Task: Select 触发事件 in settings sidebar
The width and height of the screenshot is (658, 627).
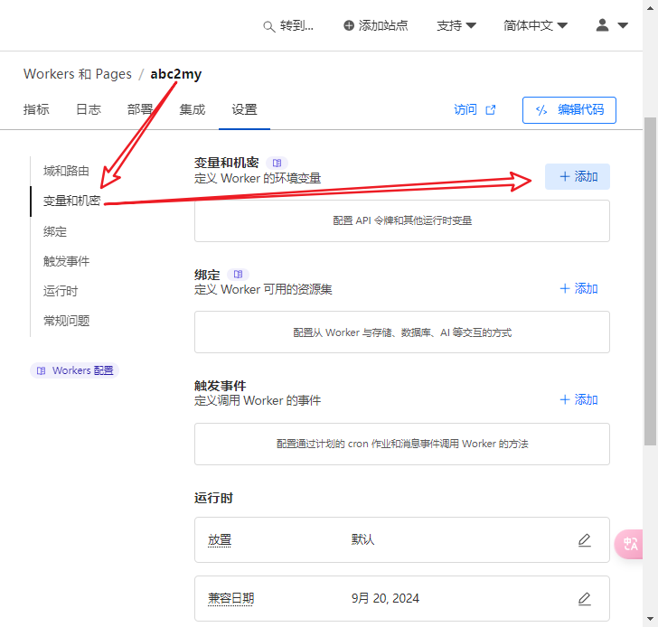Action: point(66,261)
